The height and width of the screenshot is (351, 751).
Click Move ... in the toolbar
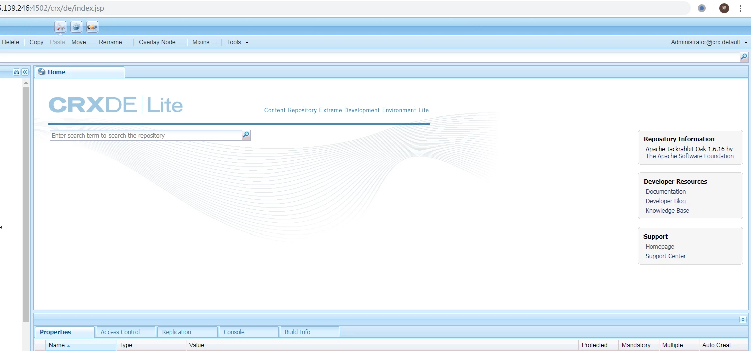82,42
